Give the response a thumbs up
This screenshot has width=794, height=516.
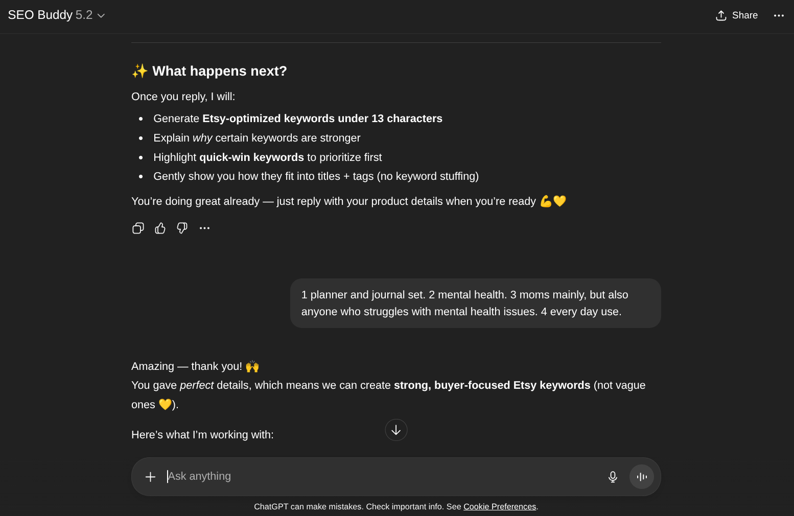160,228
